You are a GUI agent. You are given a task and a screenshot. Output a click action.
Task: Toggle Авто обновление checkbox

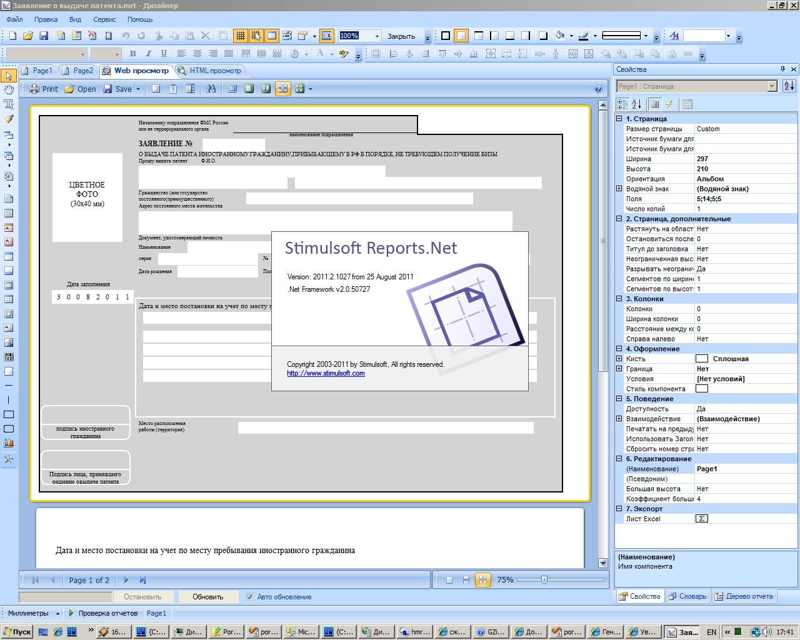pos(250,597)
